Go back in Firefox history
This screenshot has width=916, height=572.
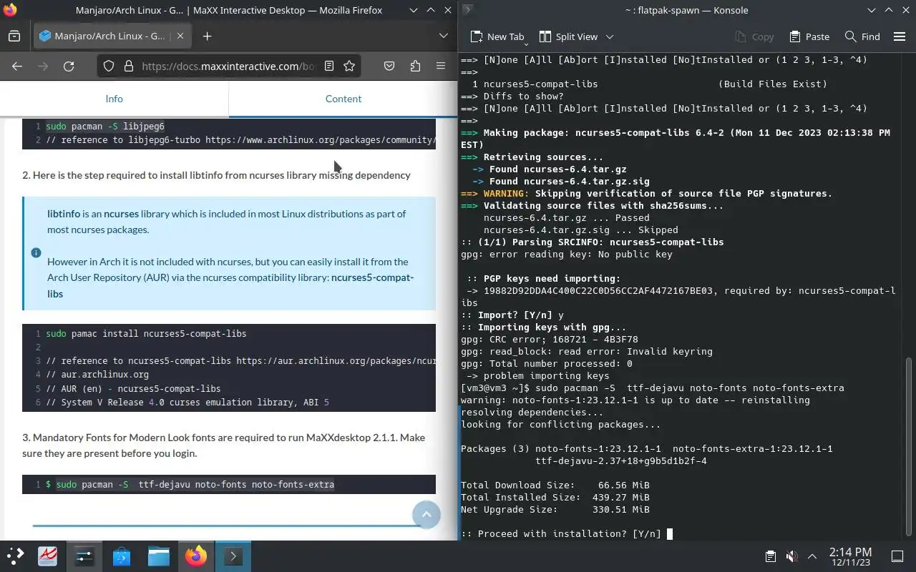point(17,66)
